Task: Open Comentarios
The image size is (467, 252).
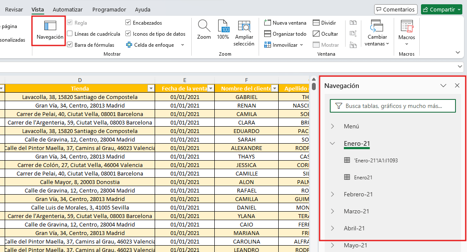Action: click(395, 9)
